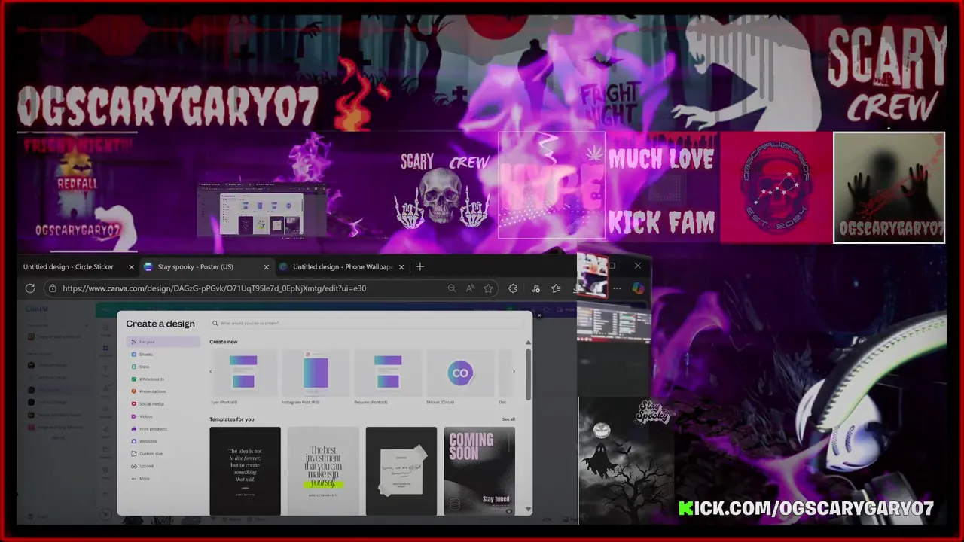Open the Coming Soon template
Screen dimensions: 964x542
(480, 471)
